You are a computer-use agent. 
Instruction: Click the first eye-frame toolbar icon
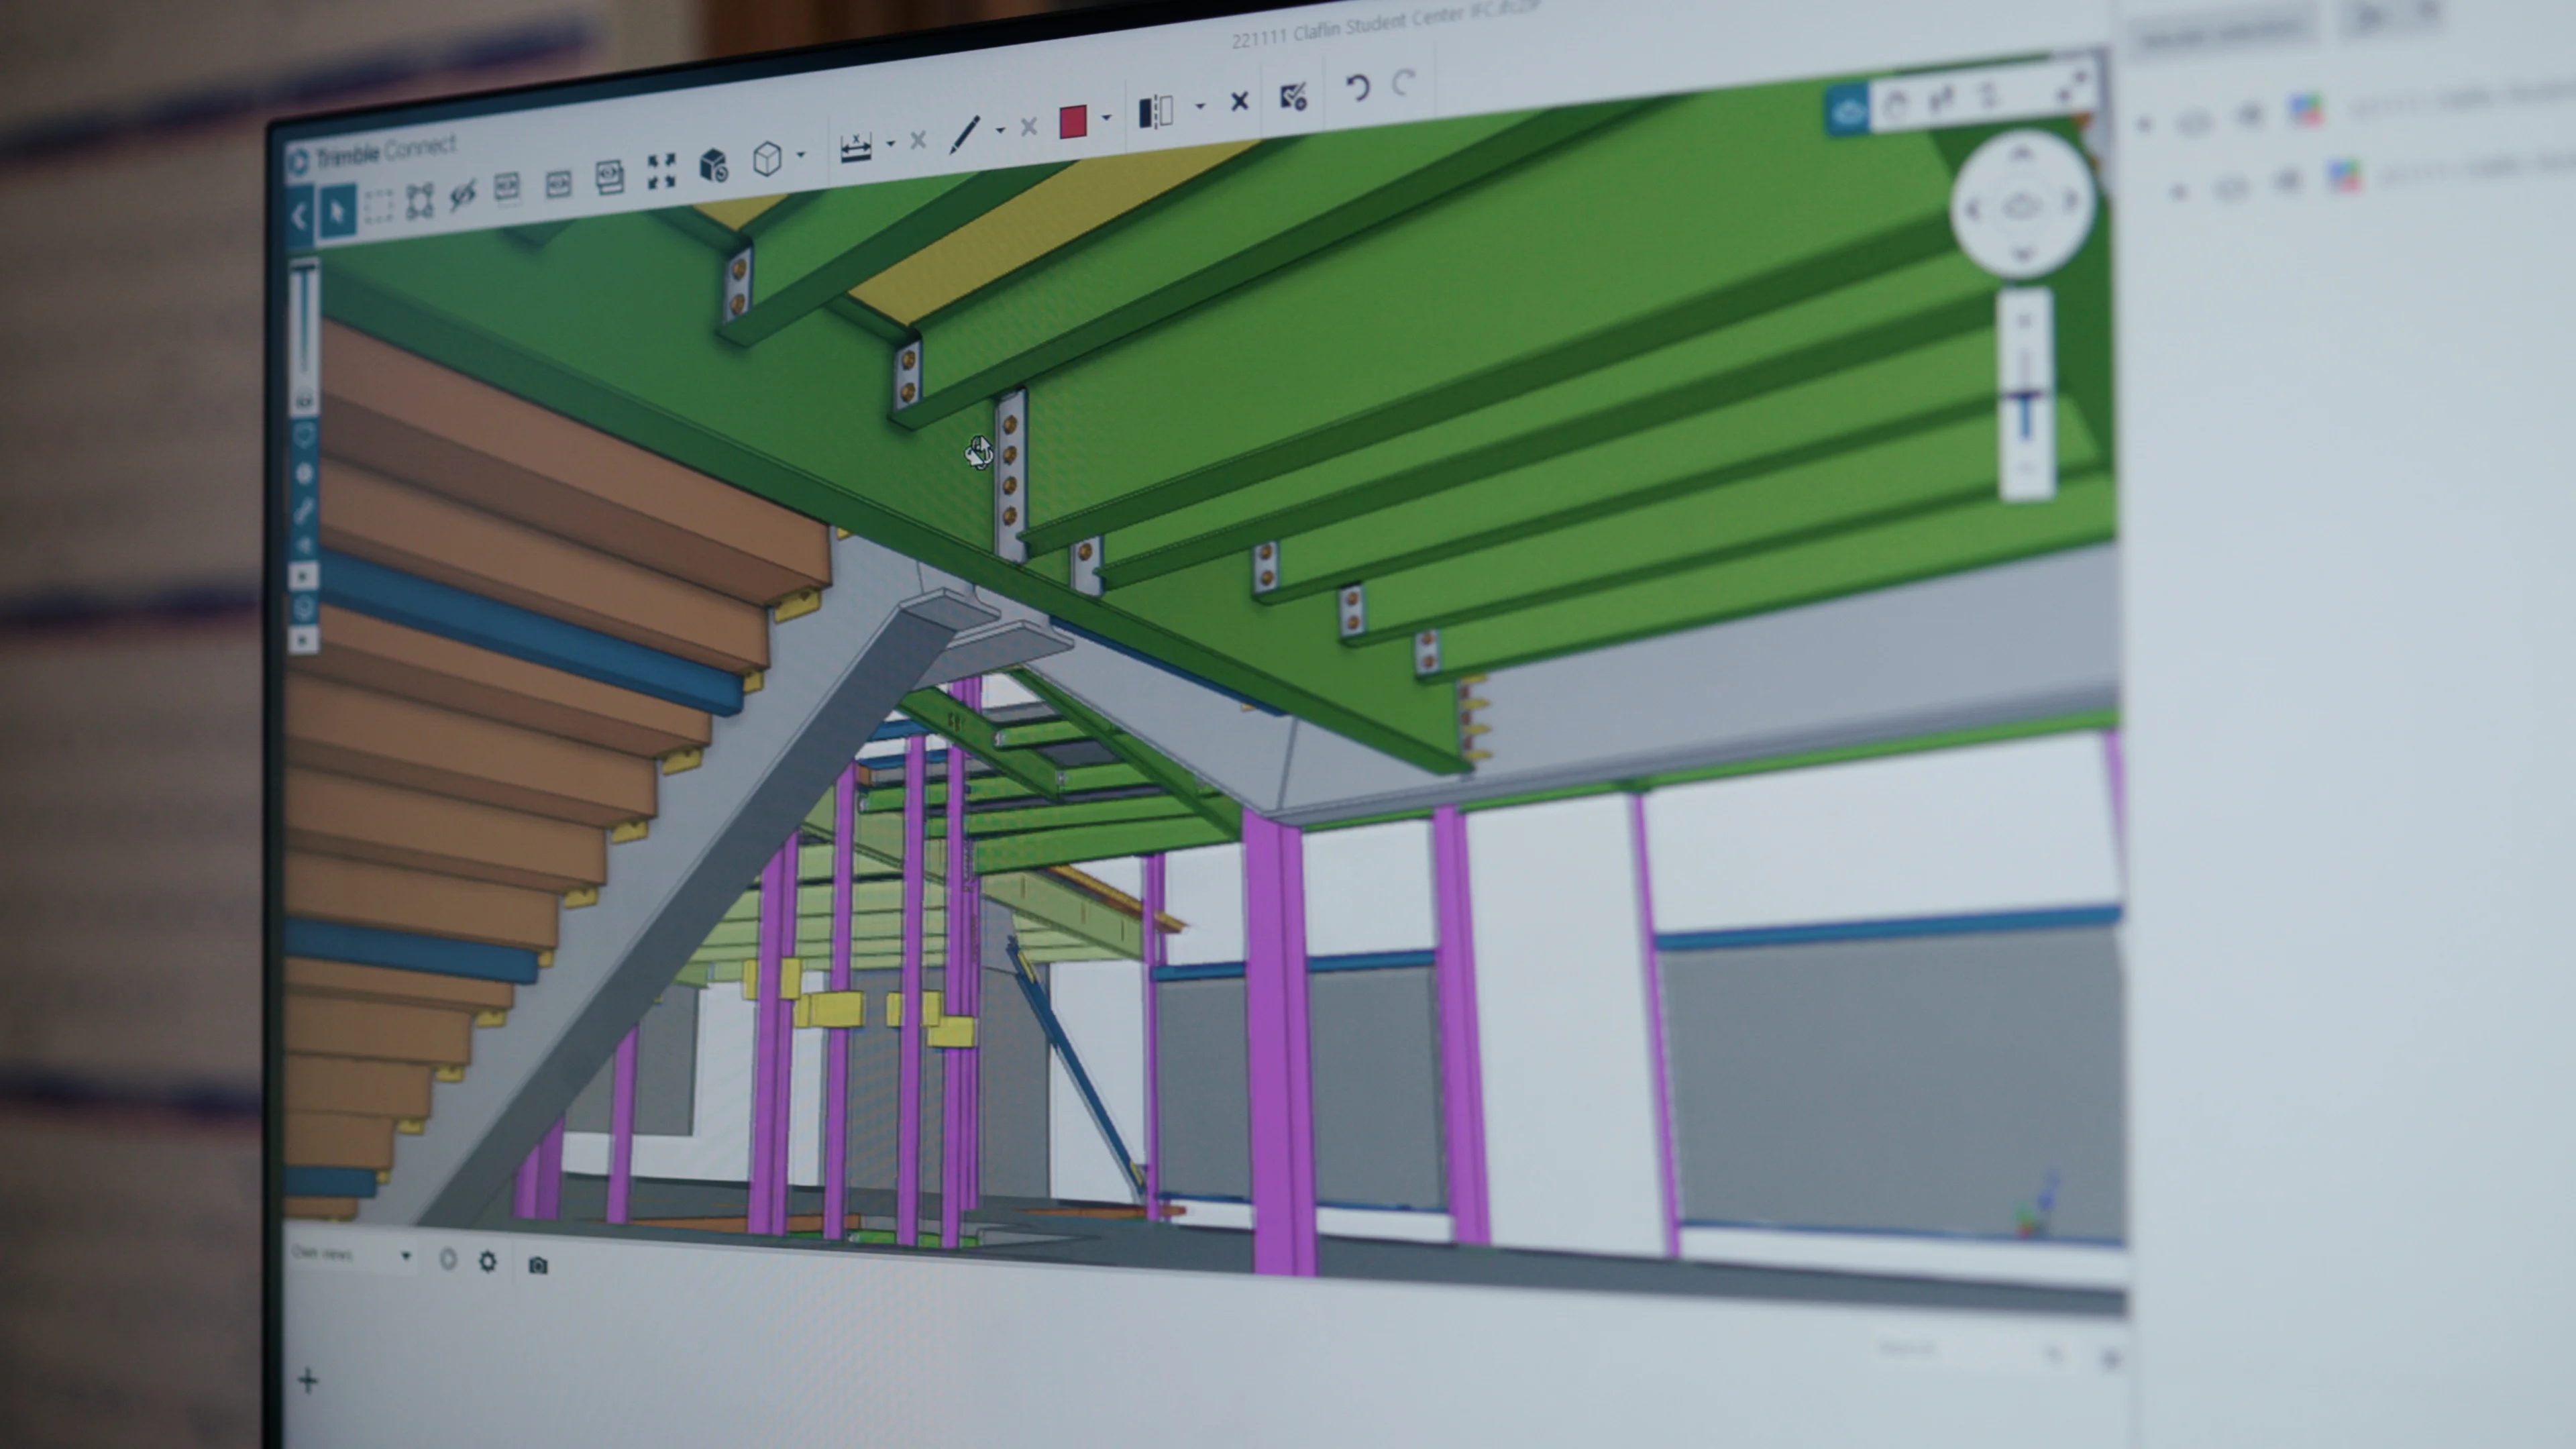(x=507, y=188)
